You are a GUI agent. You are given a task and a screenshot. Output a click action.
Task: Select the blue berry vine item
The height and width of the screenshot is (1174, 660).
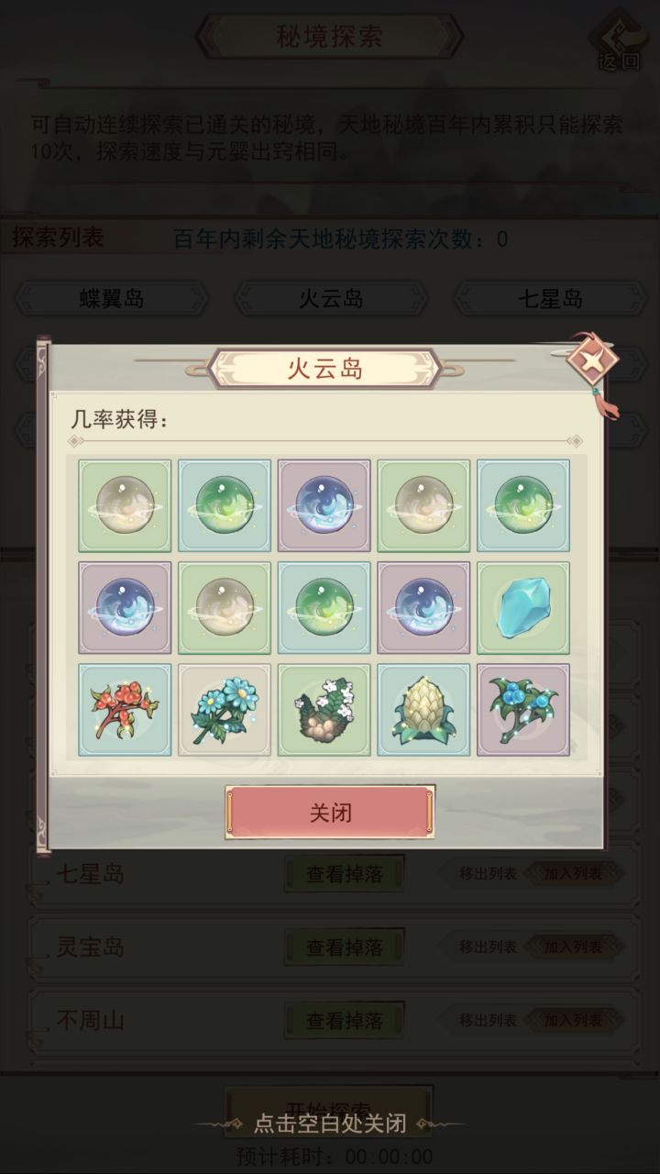point(523,710)
